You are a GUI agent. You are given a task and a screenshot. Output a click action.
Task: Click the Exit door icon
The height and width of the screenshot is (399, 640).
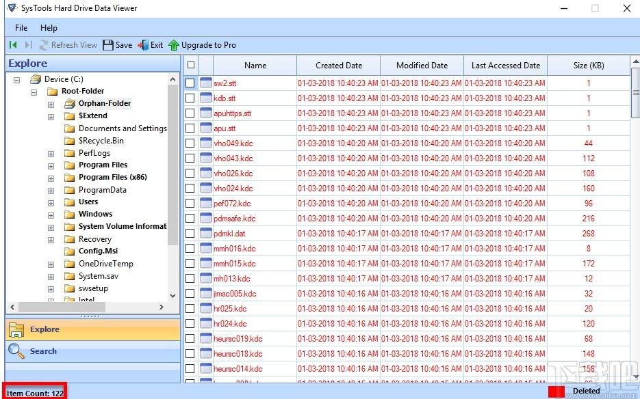[x=143, y=45]
